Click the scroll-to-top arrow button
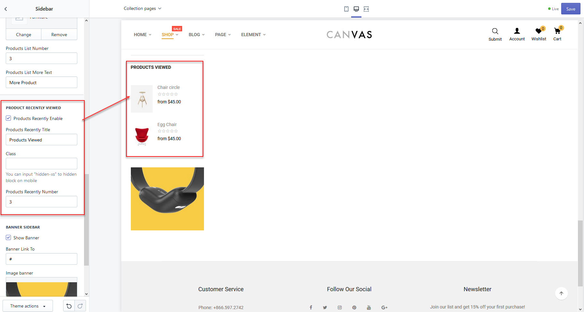 [561, 293]
